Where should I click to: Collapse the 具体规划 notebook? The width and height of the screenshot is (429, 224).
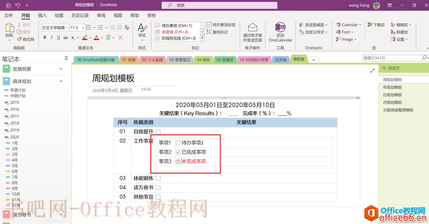click(x=61, y=81)
